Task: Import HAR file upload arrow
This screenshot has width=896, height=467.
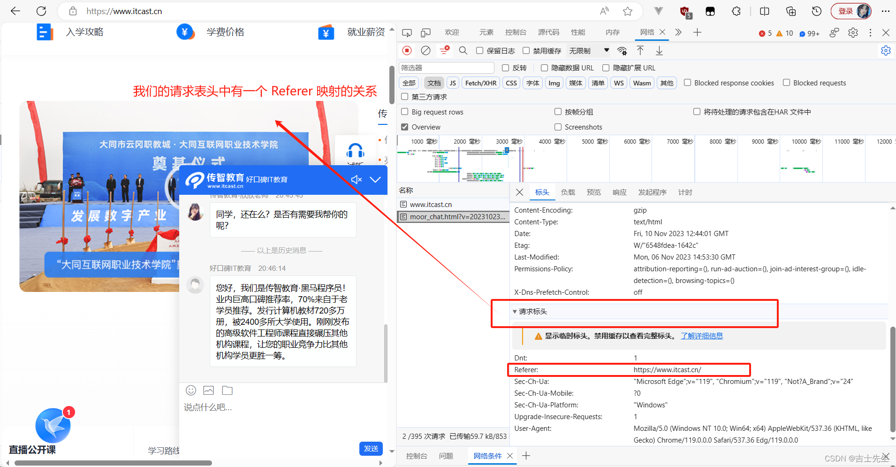Action: [640, 50]
